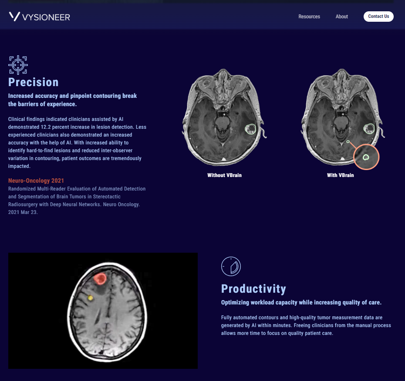Click the Productivity clock icon
This screenshot has width=405, height=381.
231,266
